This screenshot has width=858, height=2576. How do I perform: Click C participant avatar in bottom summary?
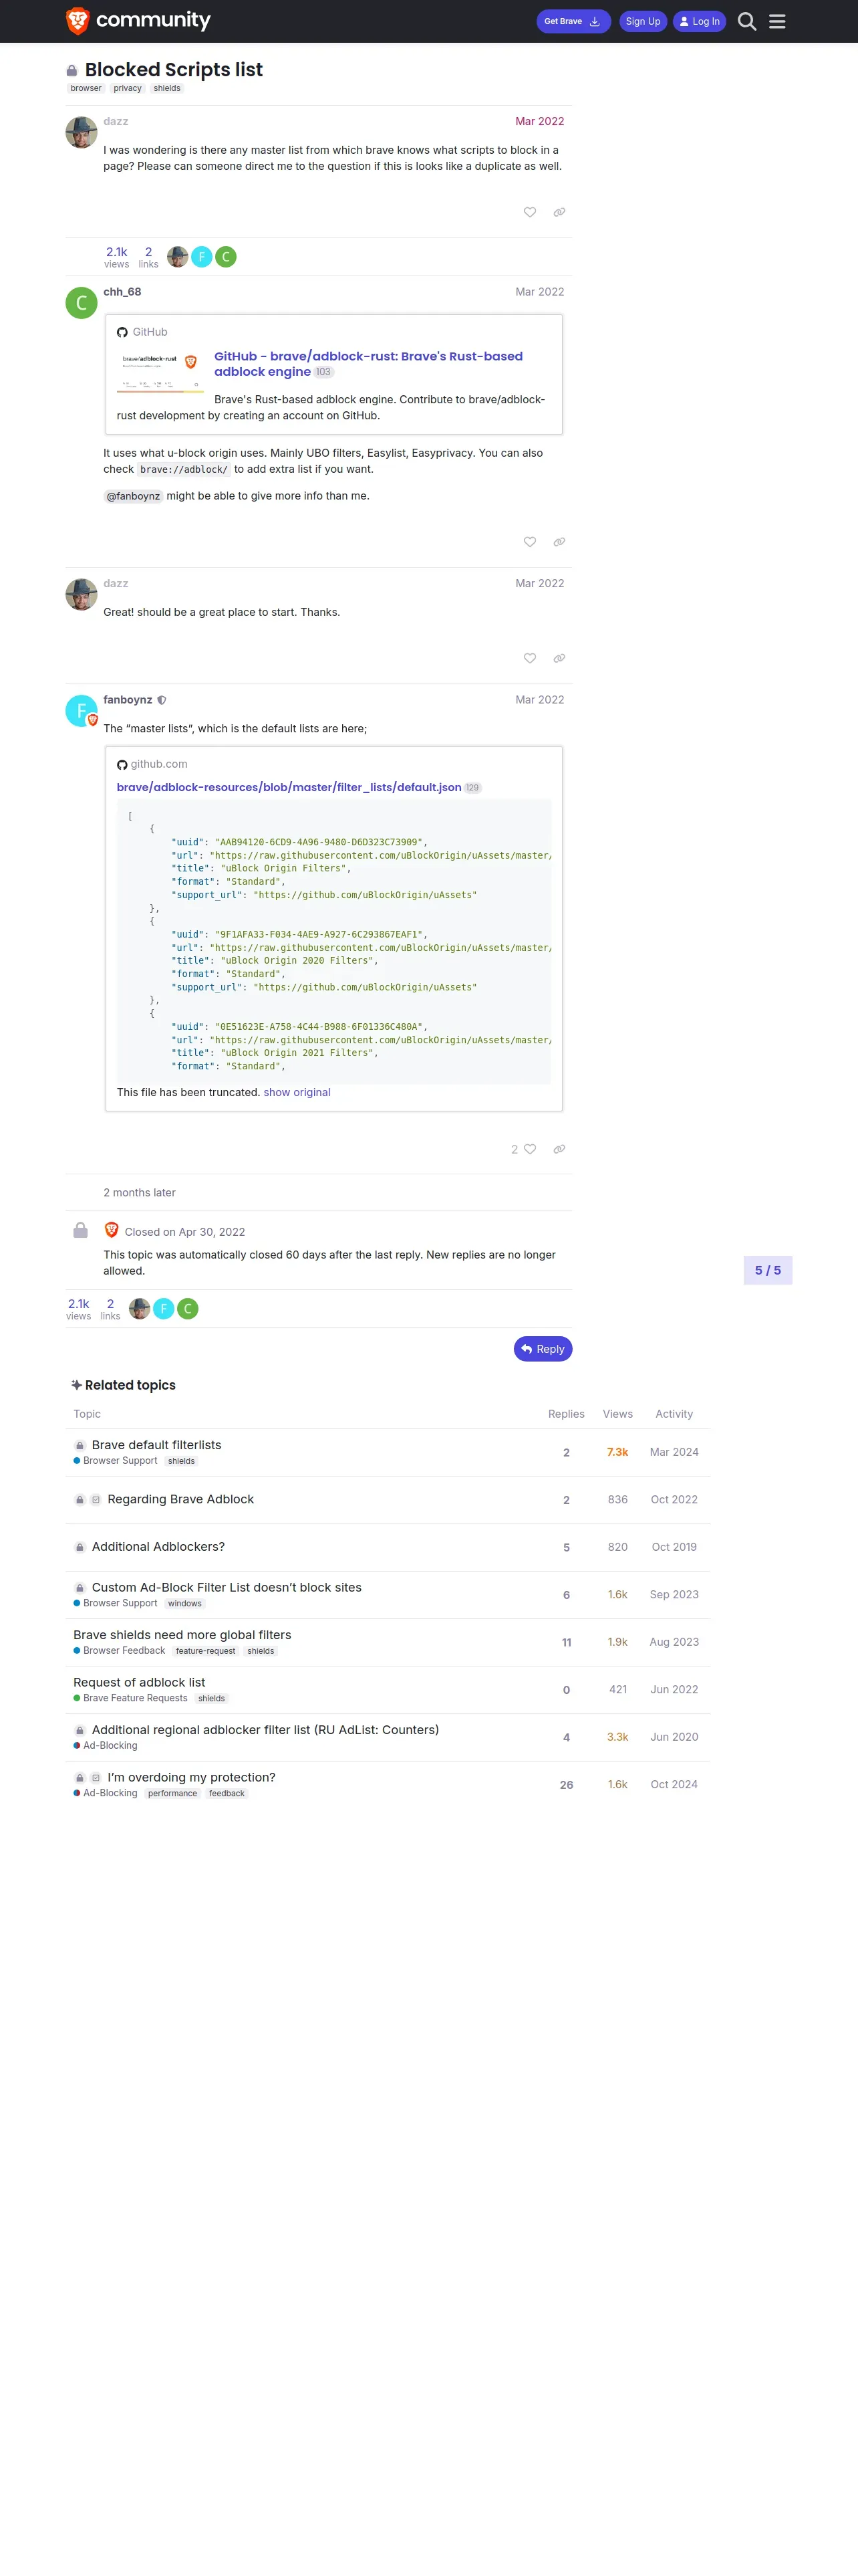click(188, 1309)
